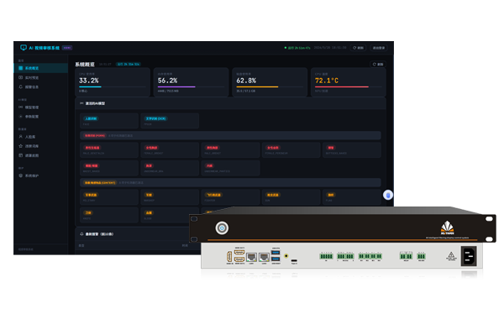Viewport: 504px width, 319px height.
Task: Click the refresh button in the top header
Action: point(358,48)
